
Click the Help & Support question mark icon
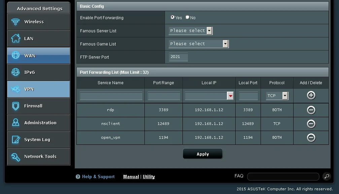pyautogui.click(x=78, y=177)
